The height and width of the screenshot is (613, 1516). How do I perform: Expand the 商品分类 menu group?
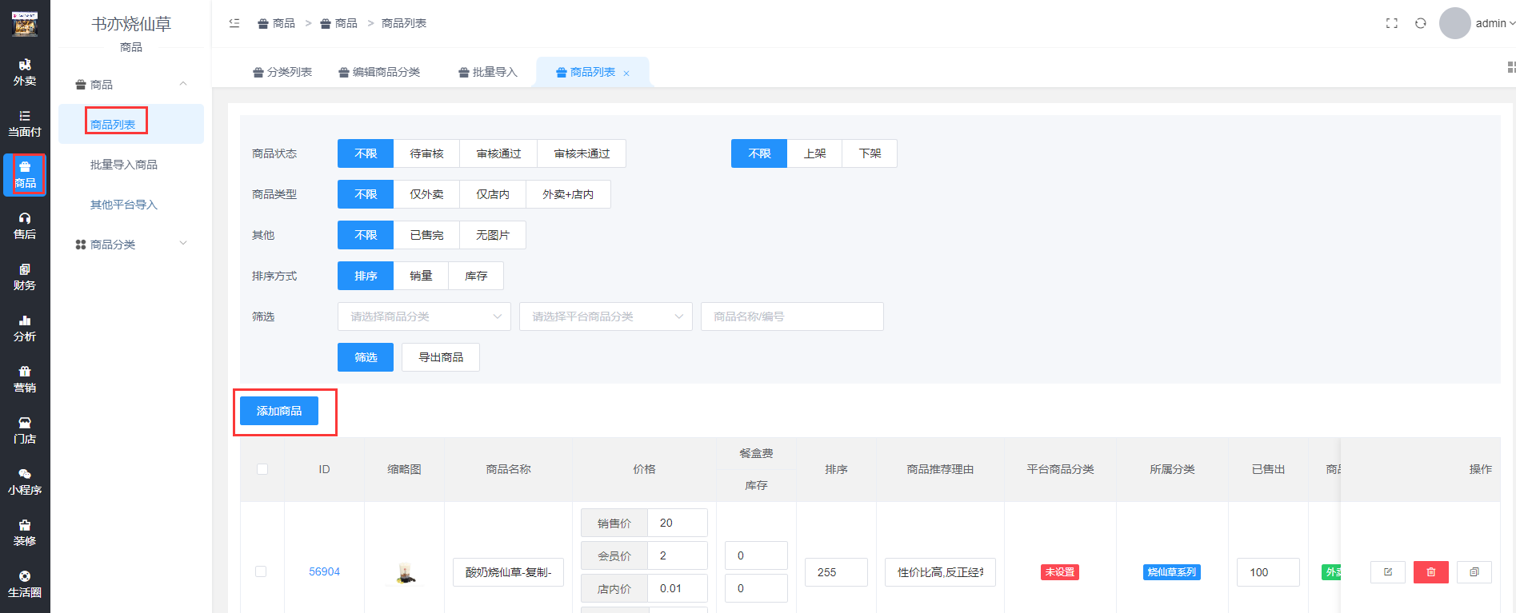131,244
